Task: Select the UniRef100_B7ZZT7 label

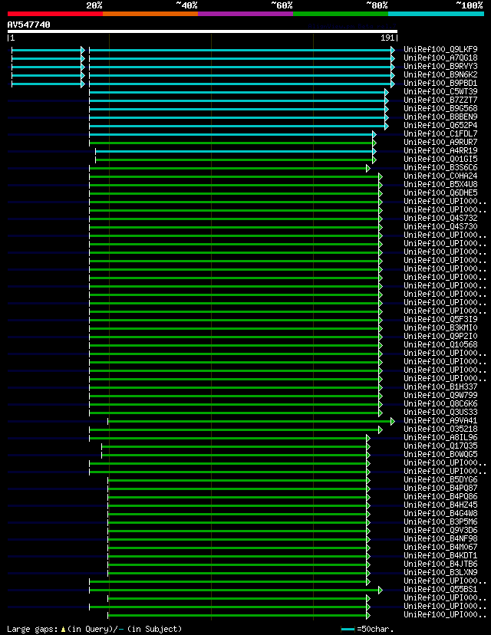Action: coord(440,100)
